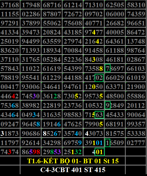This screenshot has height=176, width=147.
Task: Click cell 99357
Action: (136, 124)
